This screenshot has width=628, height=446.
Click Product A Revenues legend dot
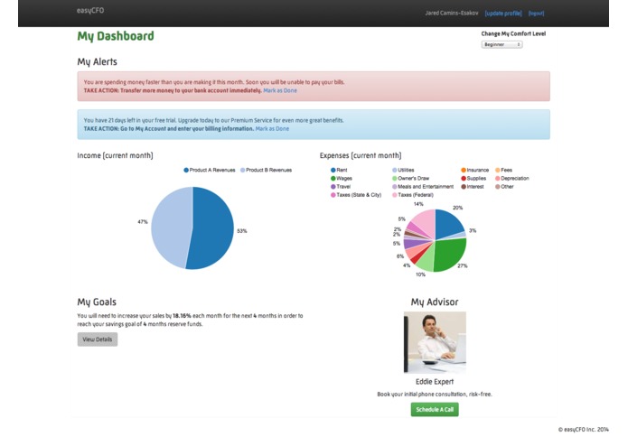[186, 170]
